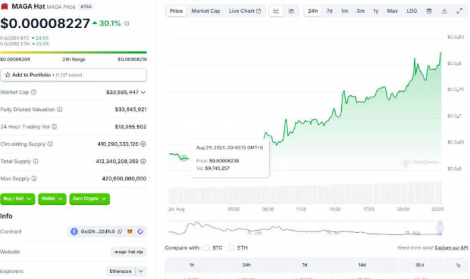Expand chart to fullscreen
The image size is (470, 279).
[459, 11]
